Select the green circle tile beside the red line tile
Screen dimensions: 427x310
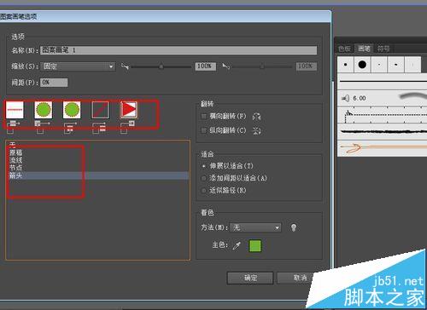click(44, 110)
